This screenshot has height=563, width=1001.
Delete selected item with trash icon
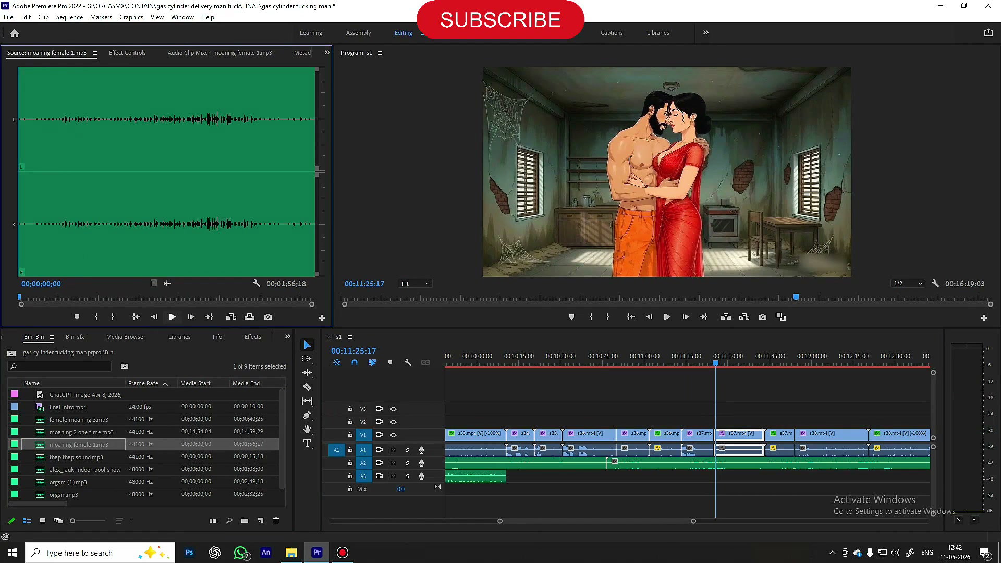[x=276, y=521]
